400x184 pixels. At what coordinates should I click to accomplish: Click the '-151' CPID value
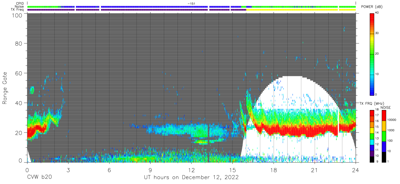[192, 3]
